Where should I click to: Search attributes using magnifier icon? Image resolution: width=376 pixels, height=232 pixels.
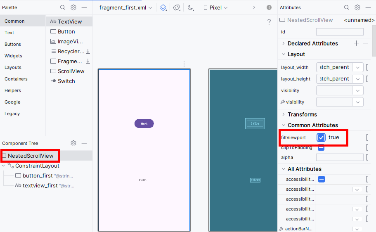point(347,7)
